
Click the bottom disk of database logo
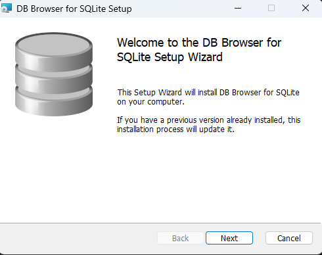54,102
